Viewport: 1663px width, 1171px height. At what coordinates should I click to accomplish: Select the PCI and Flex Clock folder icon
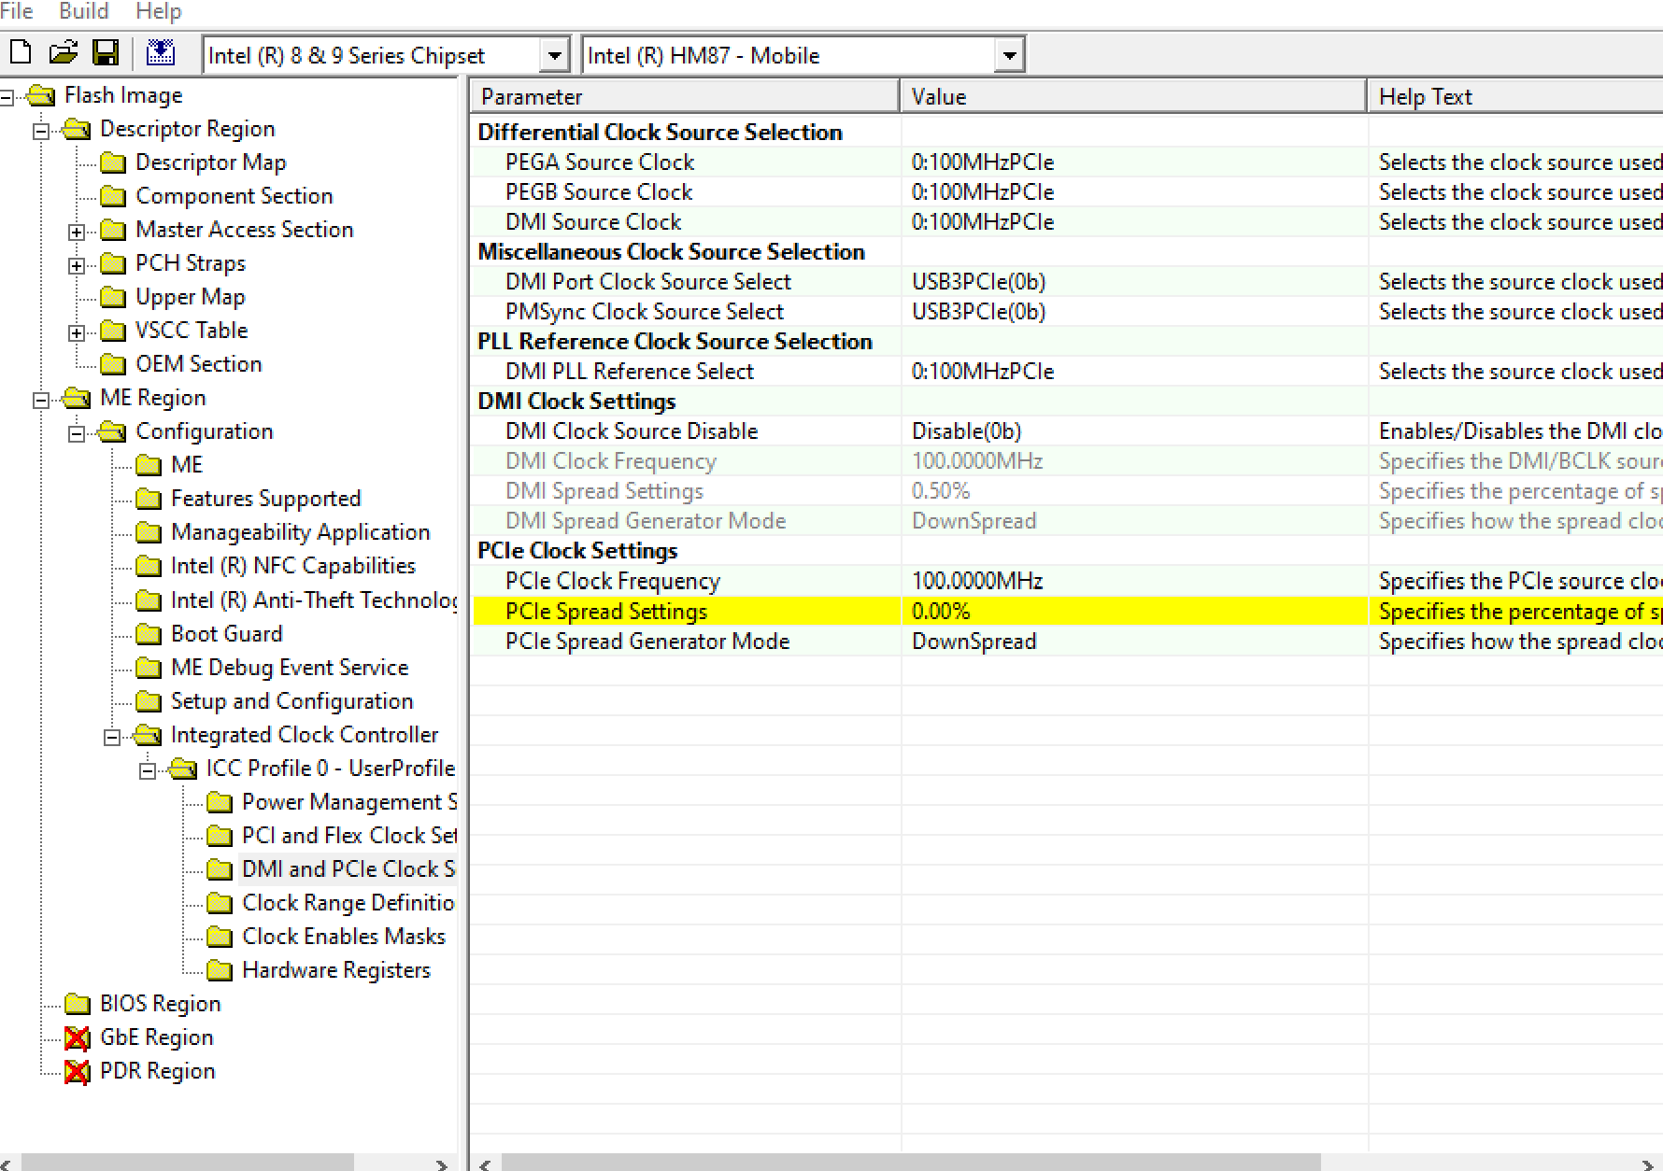(220, 837)
